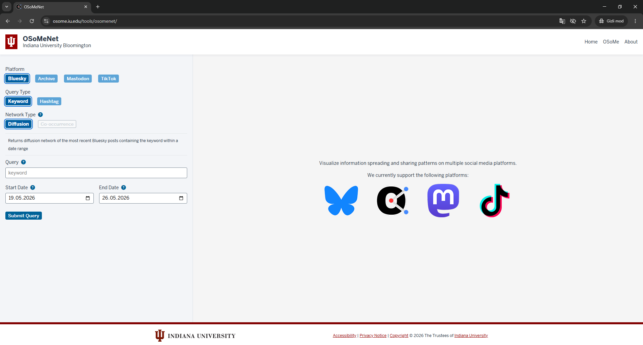643x345 pixels.
Task: Click the "Query Type" section label
Action: [x=18, y=92]
